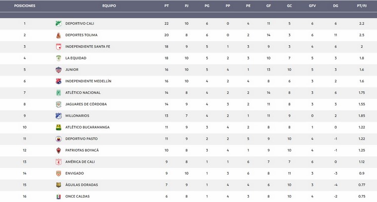
Task: Select the Envigado team name
Action: [x=74, y=173]
